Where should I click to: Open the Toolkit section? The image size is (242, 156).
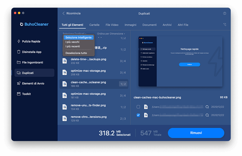(24, 94)
